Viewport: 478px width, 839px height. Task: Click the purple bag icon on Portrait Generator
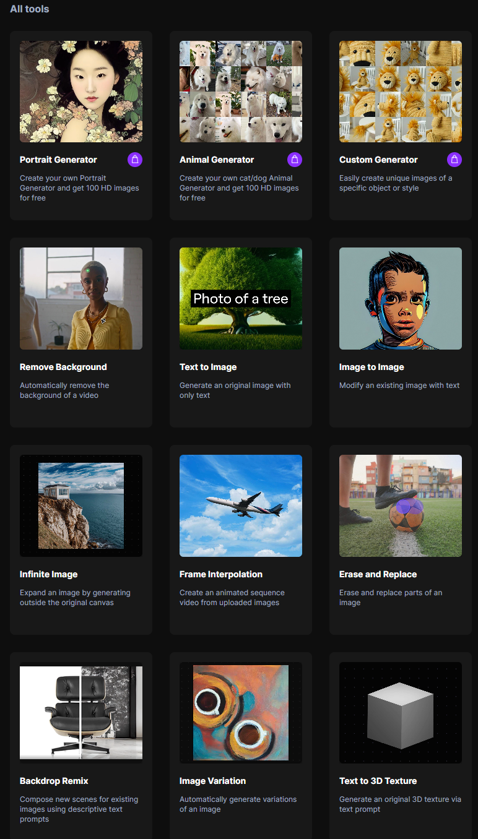[x=135, y=160]
